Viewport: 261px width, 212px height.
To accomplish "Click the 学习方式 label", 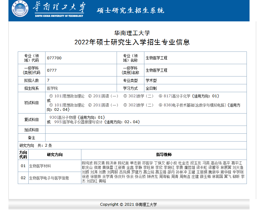I will coord(130,88).
